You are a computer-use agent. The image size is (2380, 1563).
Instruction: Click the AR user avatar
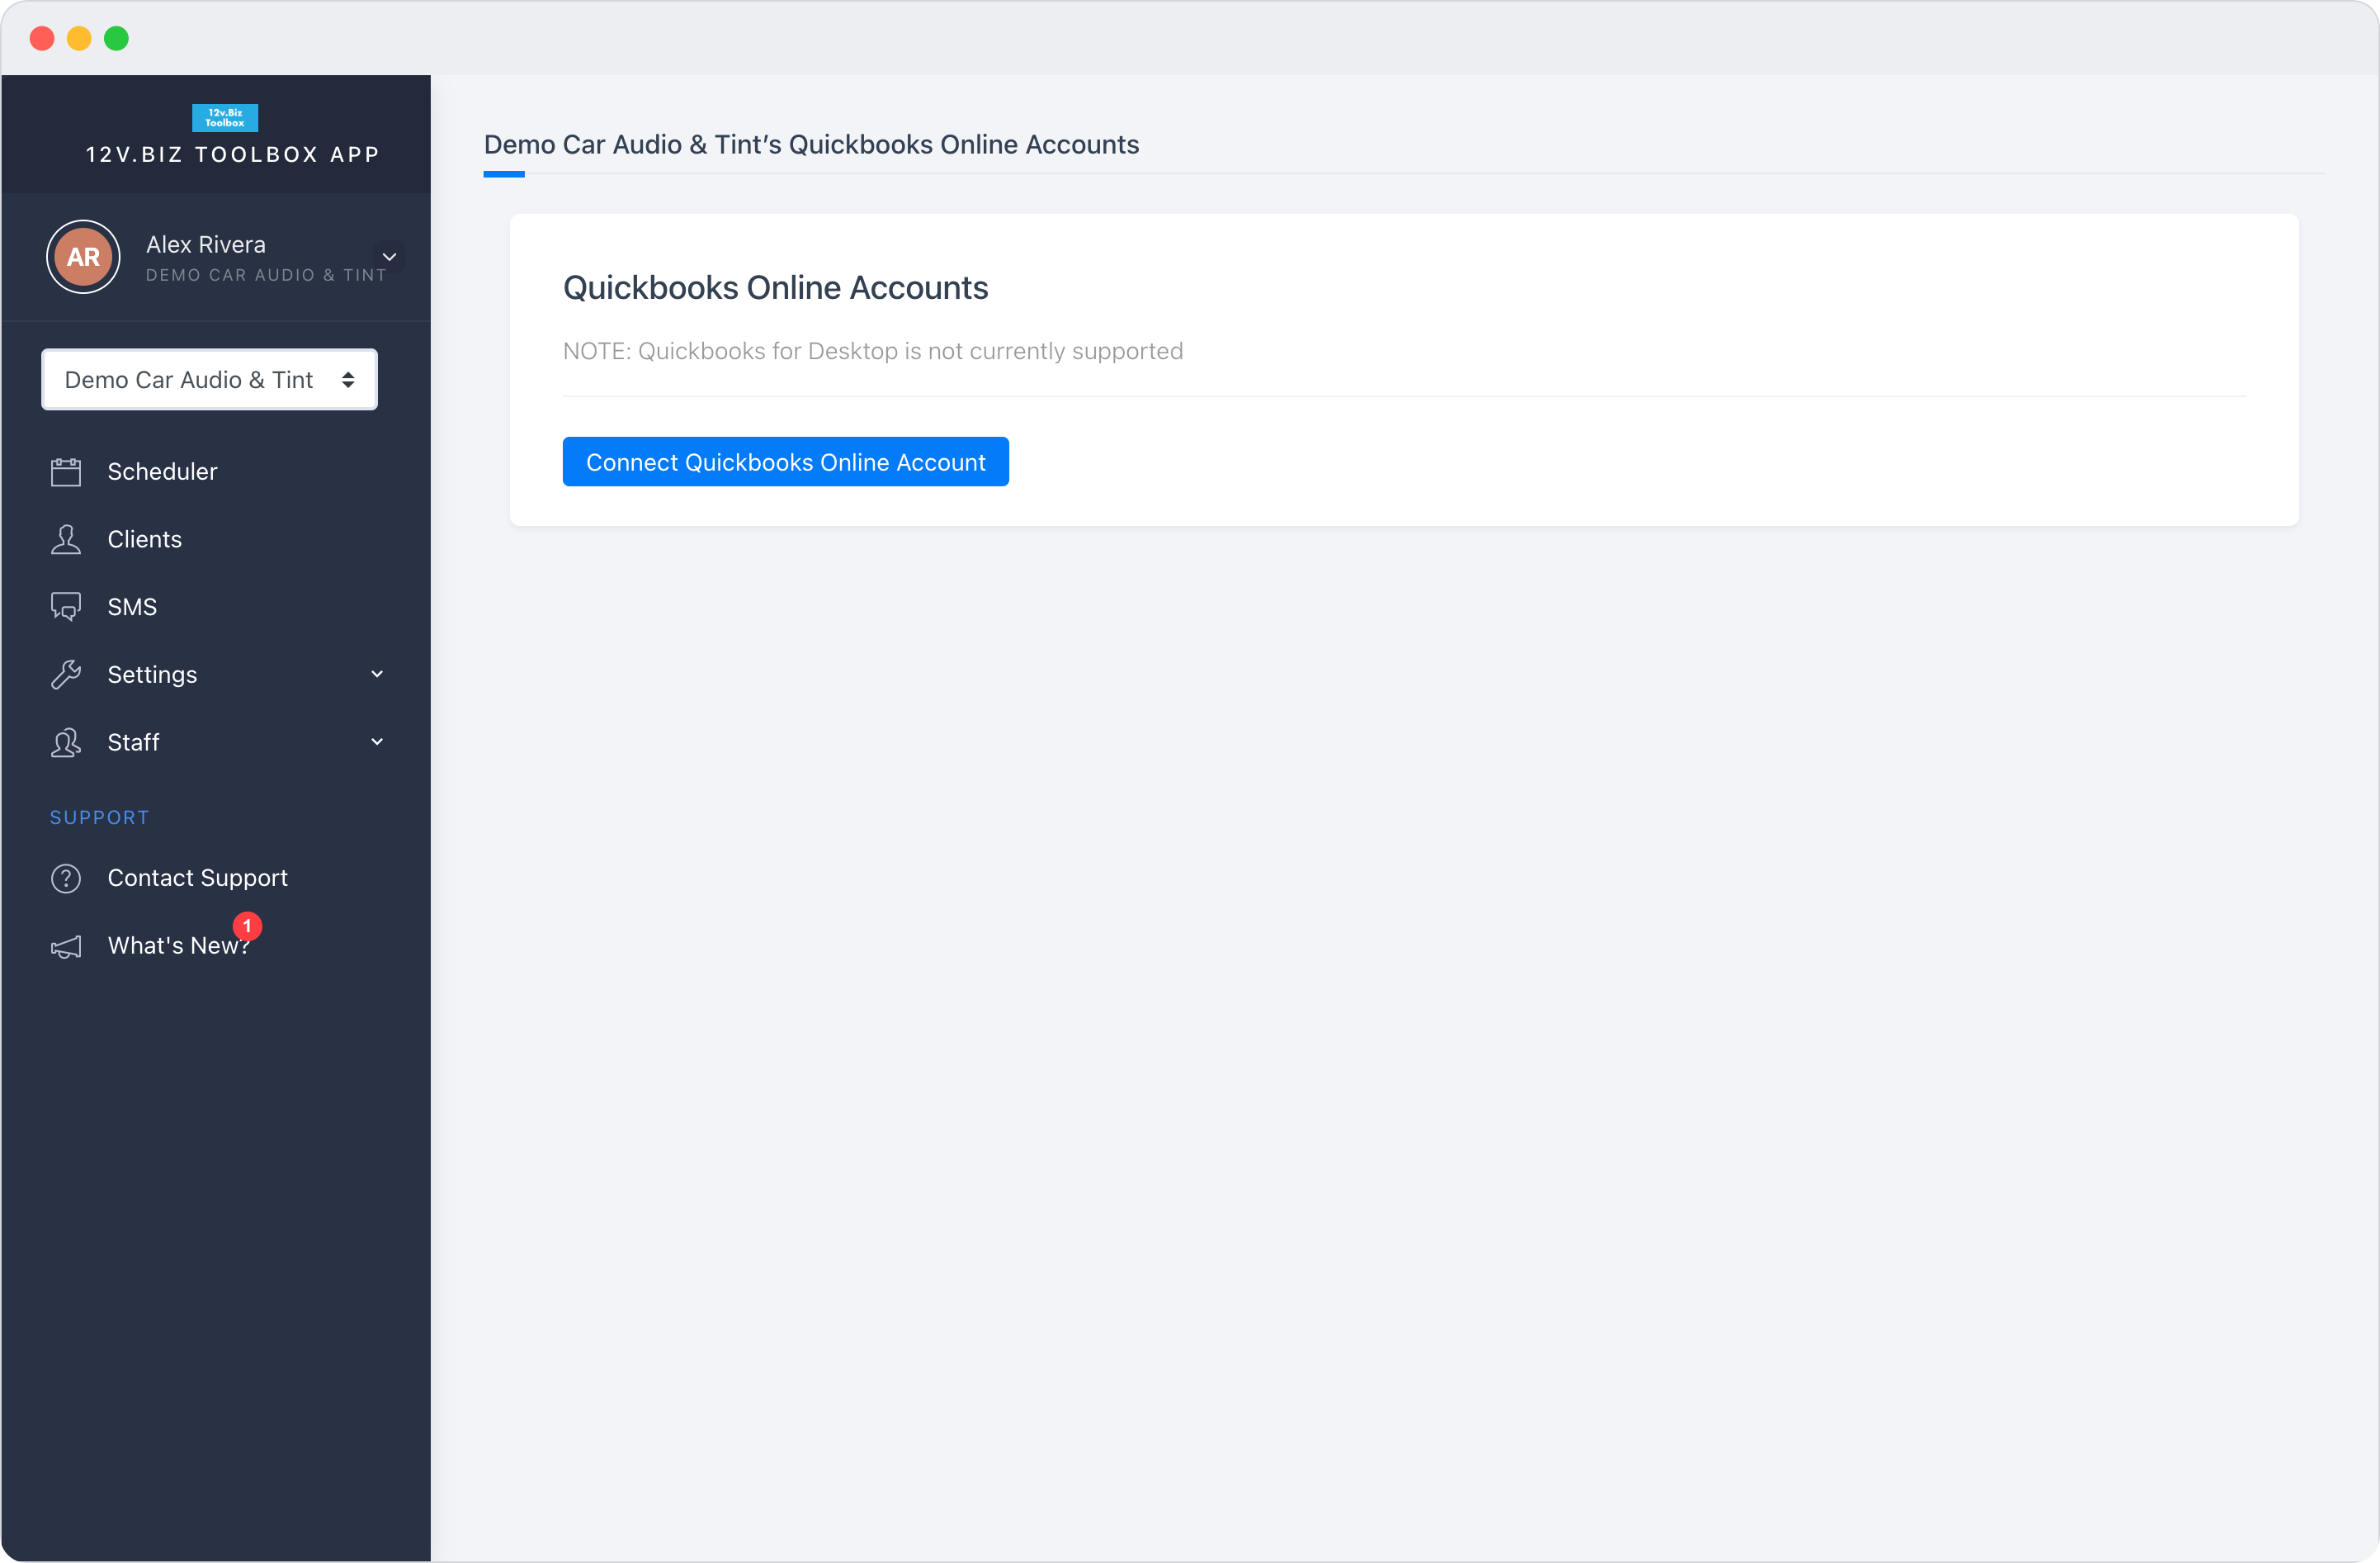83,257
